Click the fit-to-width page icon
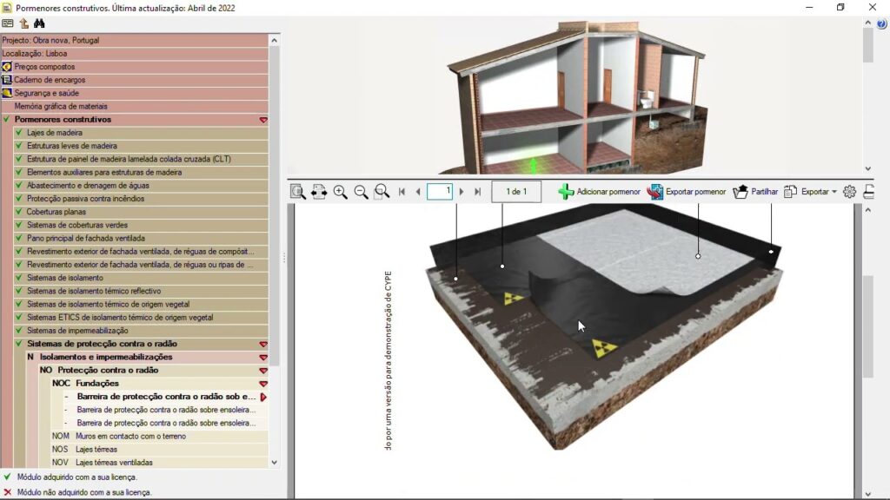The width and height of the screenshot is (890, 500). (x=319, y=192)
